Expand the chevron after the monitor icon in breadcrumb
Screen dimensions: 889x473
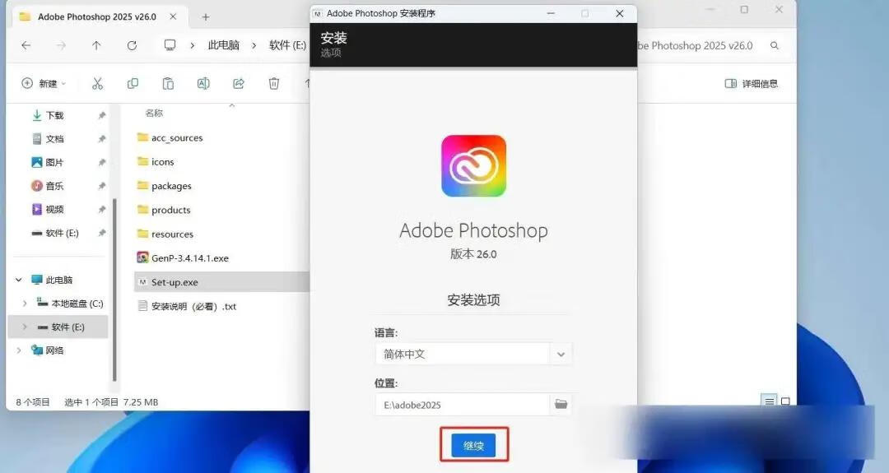tap(192, 45)
